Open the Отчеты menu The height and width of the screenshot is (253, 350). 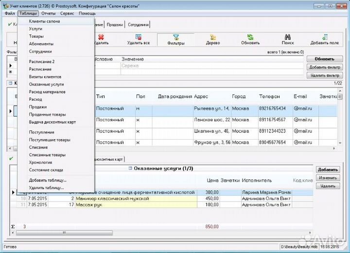click(48, 13)
